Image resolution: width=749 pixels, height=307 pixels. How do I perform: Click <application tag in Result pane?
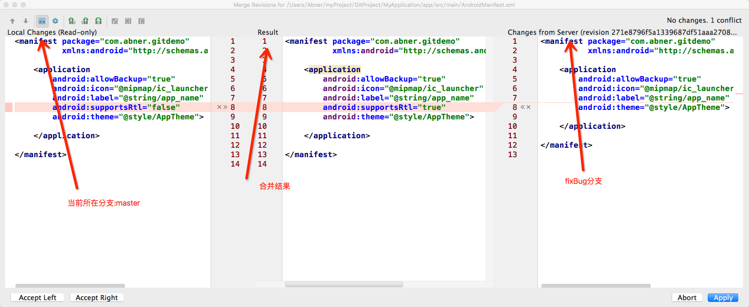[x=332, y=70]
